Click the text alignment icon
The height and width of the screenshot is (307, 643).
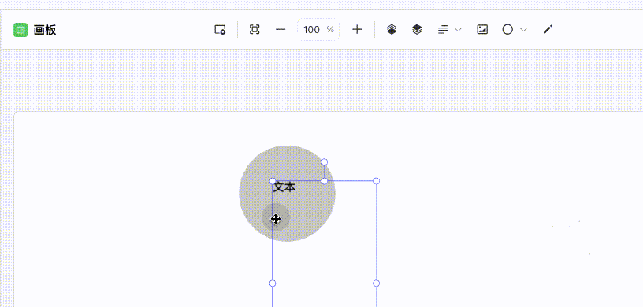(x=443, y=29)
